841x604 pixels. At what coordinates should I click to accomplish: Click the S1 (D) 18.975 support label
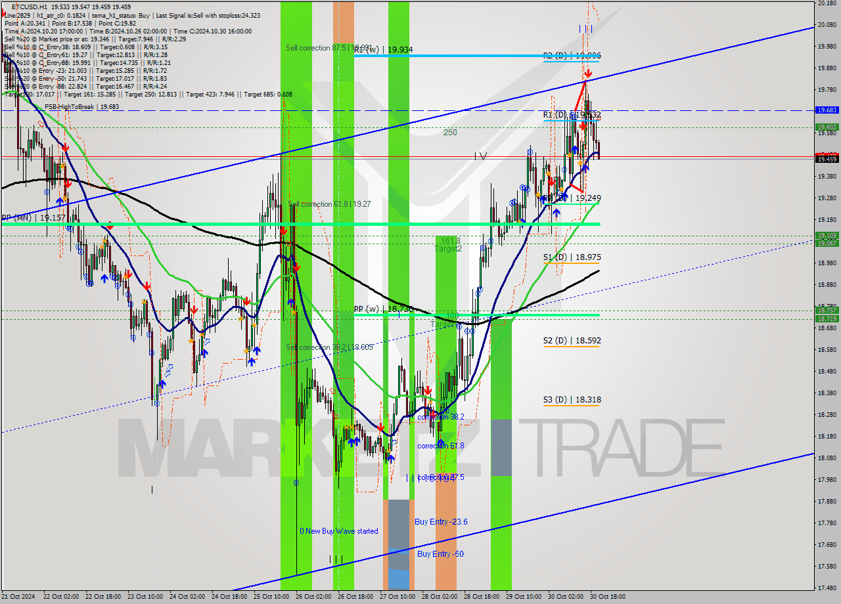tap(572, 257)
